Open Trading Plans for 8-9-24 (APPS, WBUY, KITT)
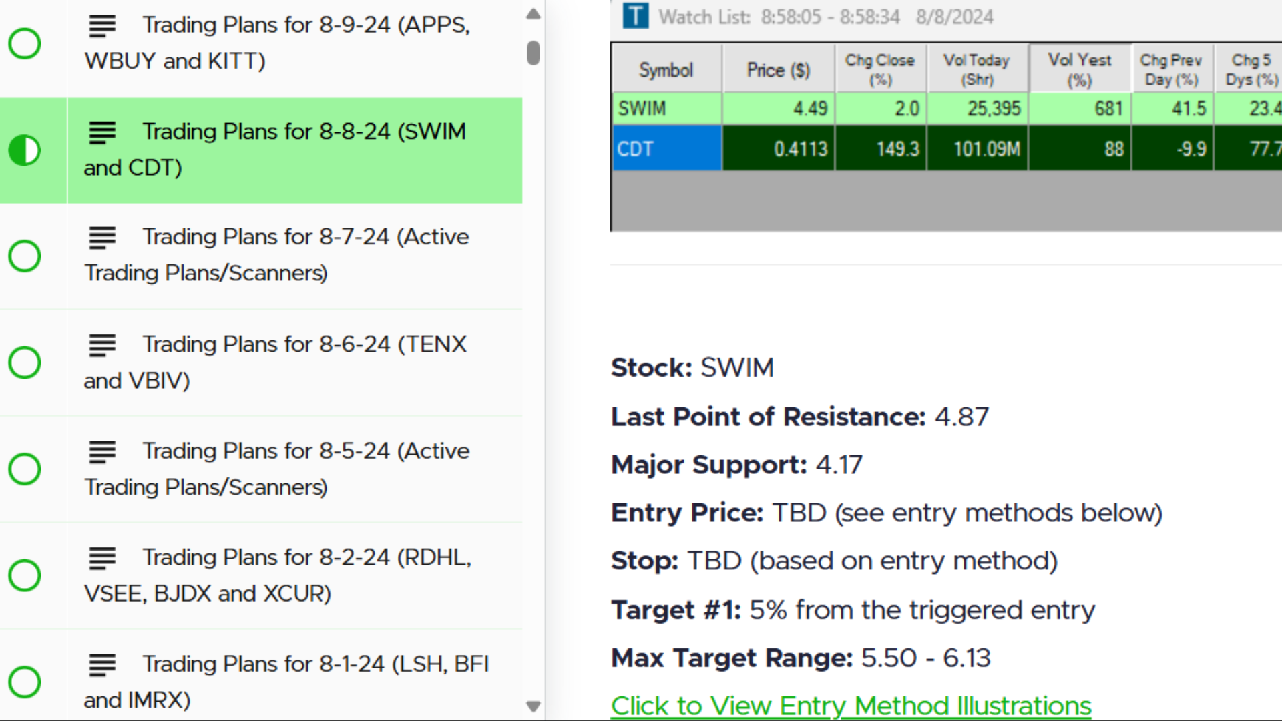1282x721 pixels. [277, 43]
